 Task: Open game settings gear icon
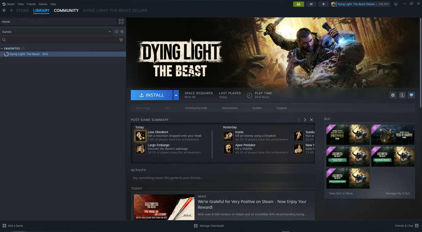393,95
